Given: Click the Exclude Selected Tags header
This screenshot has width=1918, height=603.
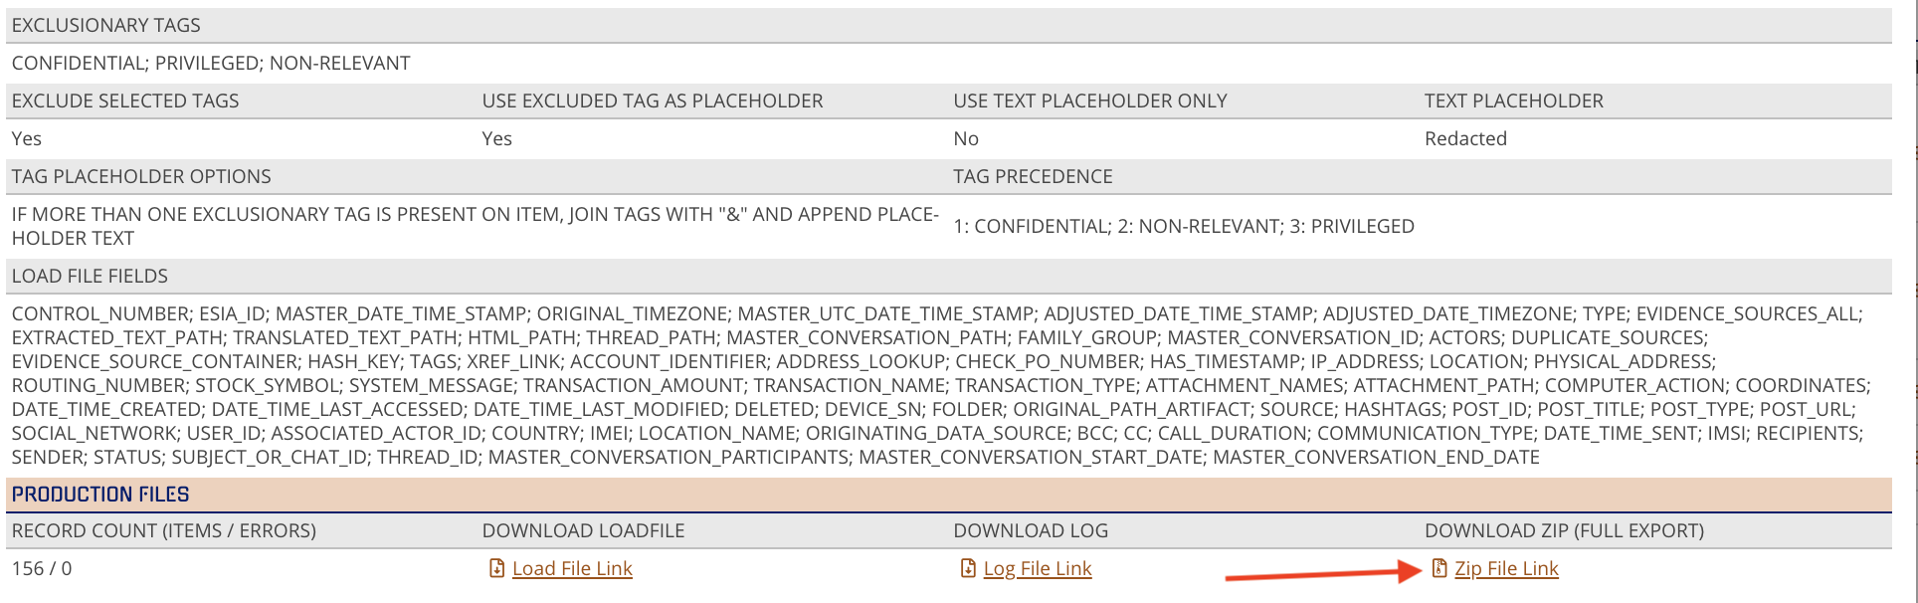Looking at the screenshot, I should pos(125,100).
